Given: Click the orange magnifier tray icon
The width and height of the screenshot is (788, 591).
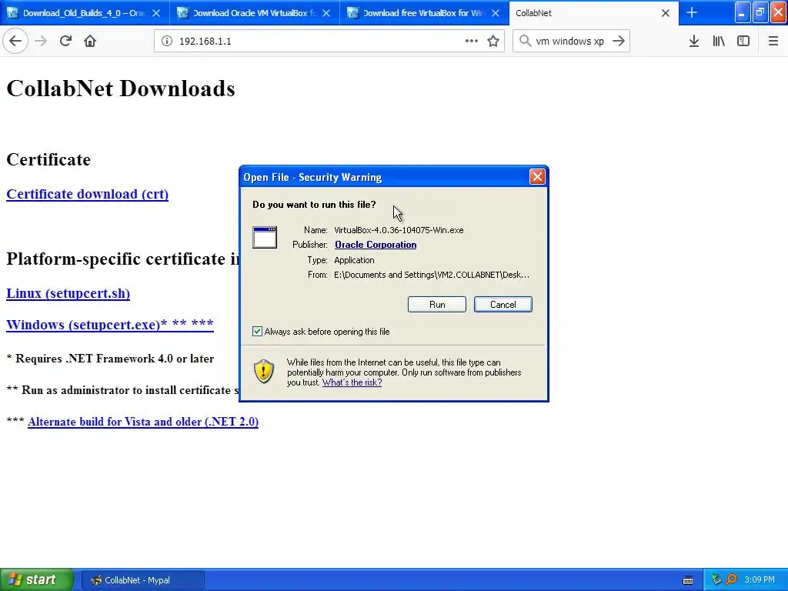Looking at the screenshot, I should pyautogui.click(x=731, y=579).
